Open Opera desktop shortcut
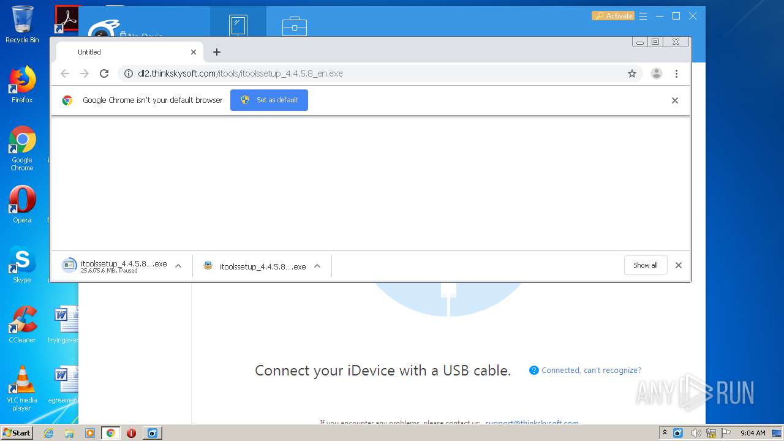 (x=22, y=205)
